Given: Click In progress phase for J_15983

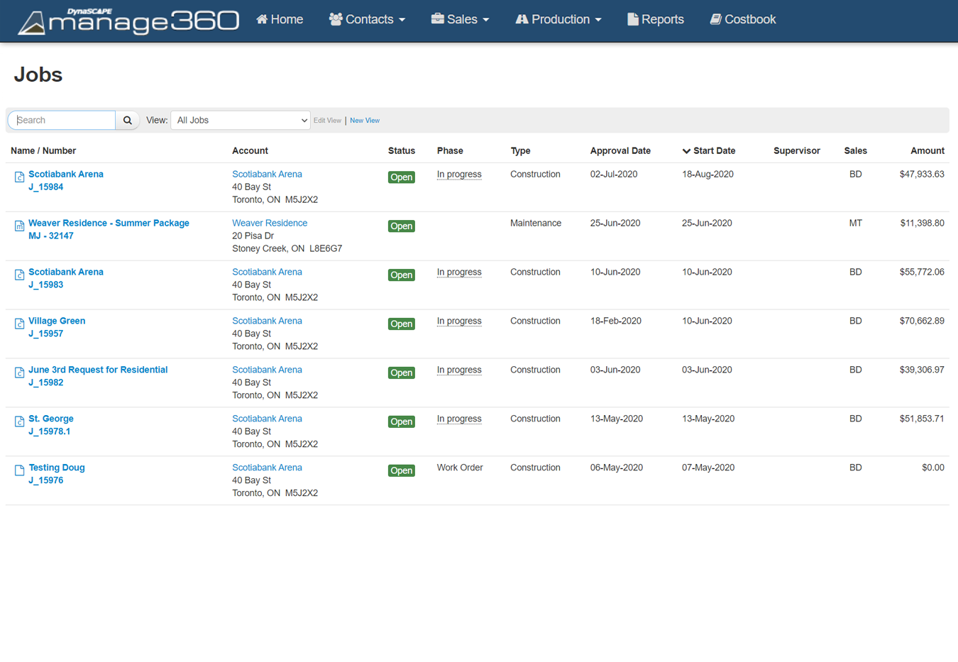Looking at the screenshot, I should click(459, 272).
